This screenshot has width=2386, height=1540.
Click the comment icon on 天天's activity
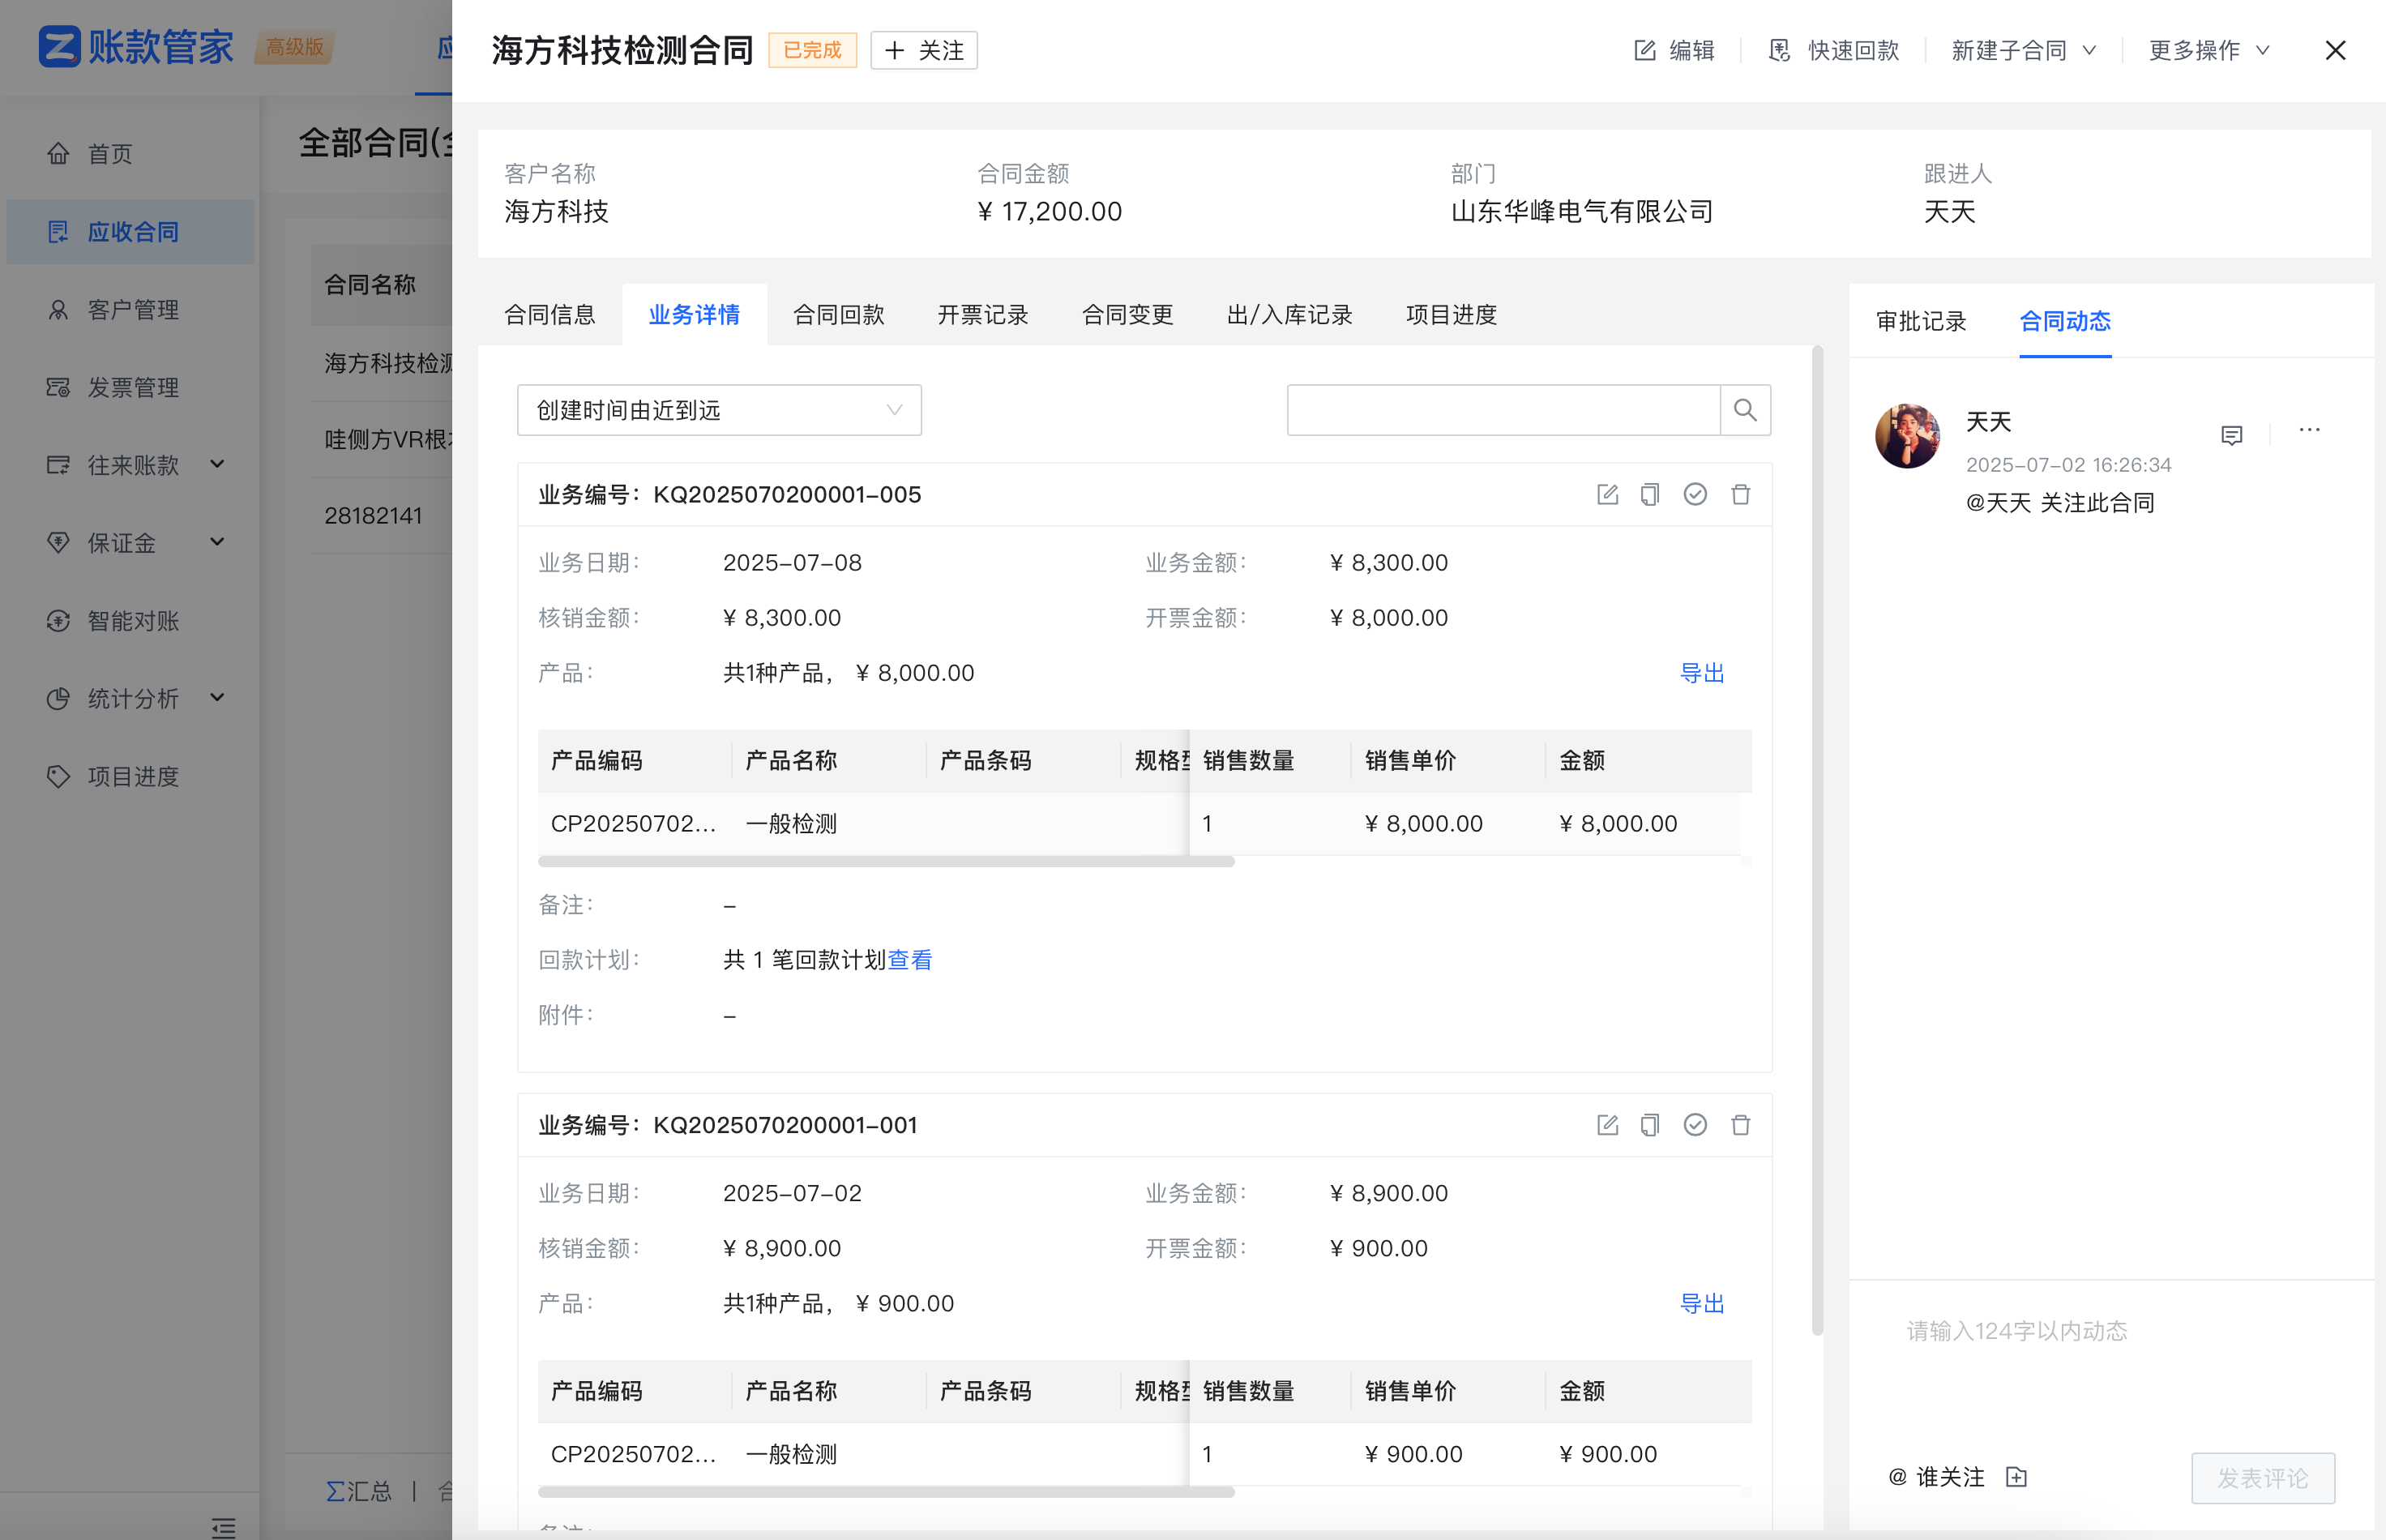click(2232, 435)
